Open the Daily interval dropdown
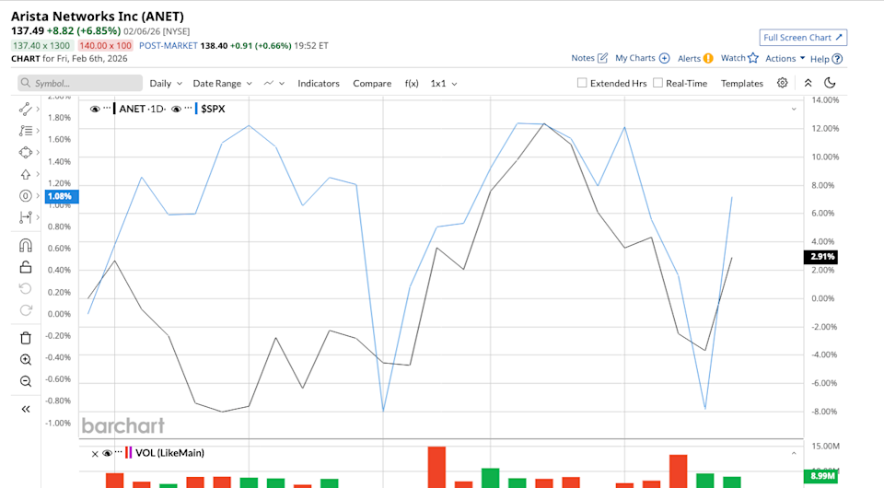The width and height of the screenshot is (884, 488). coord(166,84)
